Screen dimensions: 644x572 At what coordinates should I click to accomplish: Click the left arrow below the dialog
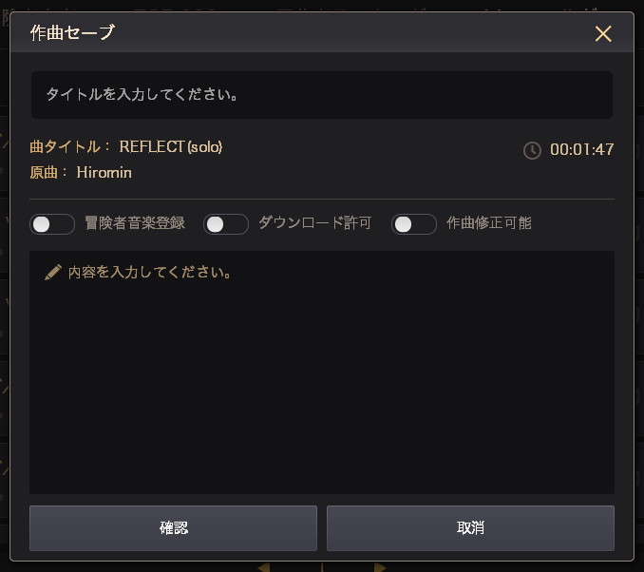(x=264, y=567)
